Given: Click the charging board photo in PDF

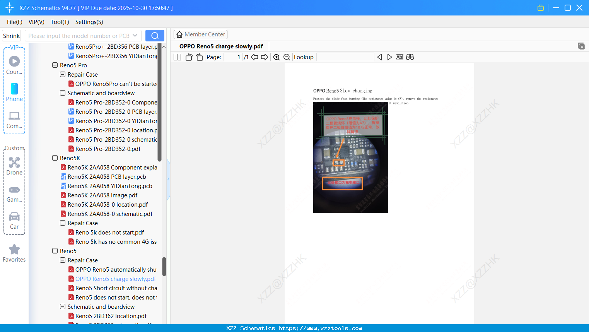Looking at the screenshot, I should pos(351,158).
